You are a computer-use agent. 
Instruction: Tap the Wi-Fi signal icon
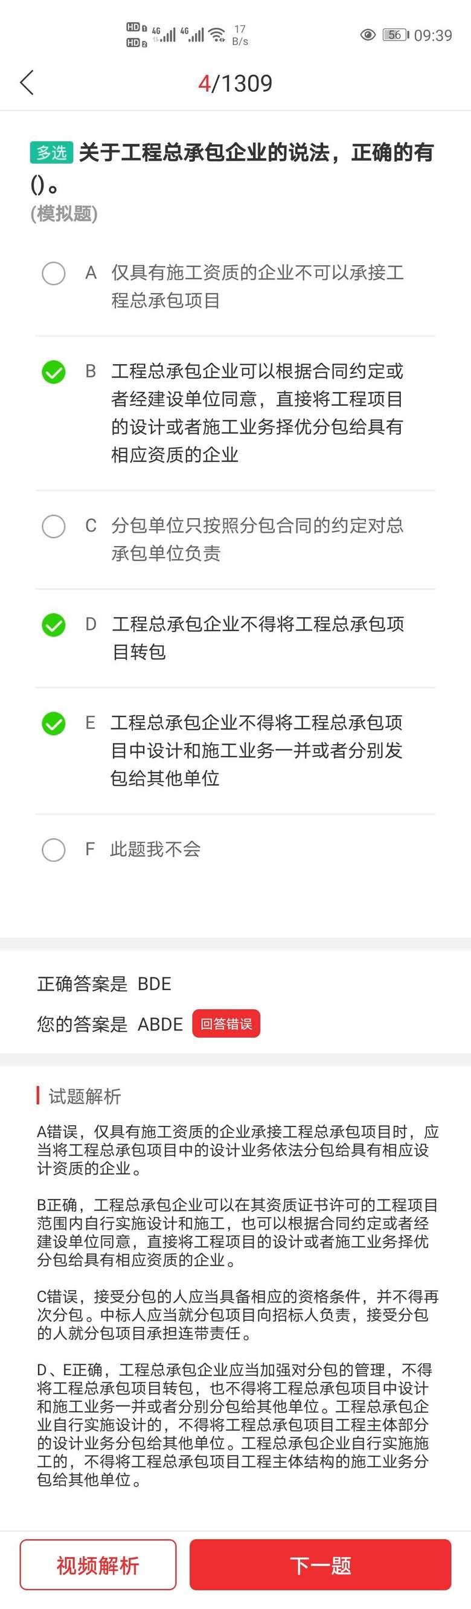point(217,34)
